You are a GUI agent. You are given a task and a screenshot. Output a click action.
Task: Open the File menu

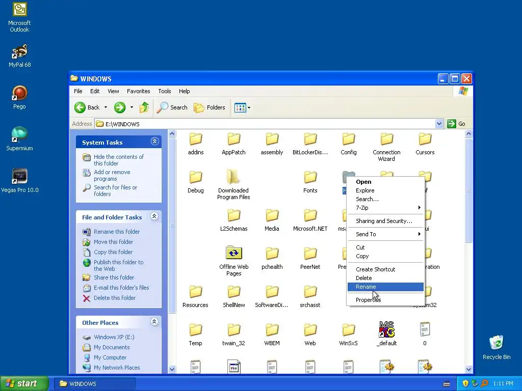pos(78,91)
